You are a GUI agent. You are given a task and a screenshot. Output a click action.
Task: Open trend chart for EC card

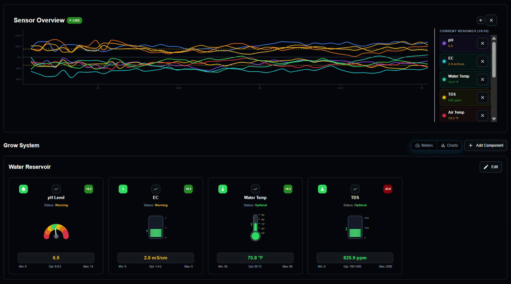tap(156, 189)
